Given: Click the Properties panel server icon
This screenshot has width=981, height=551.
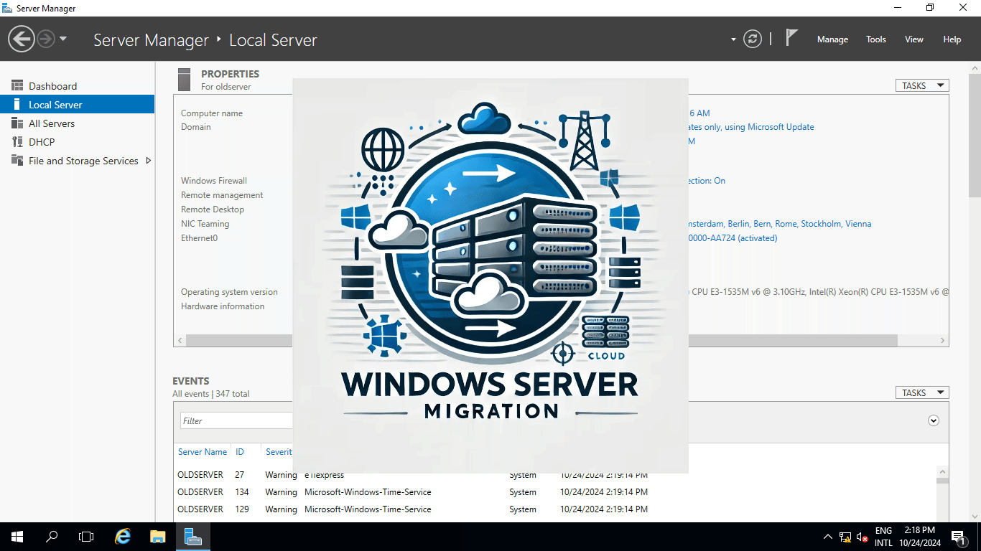Looking at the screenshot, I should coord(184,79).
